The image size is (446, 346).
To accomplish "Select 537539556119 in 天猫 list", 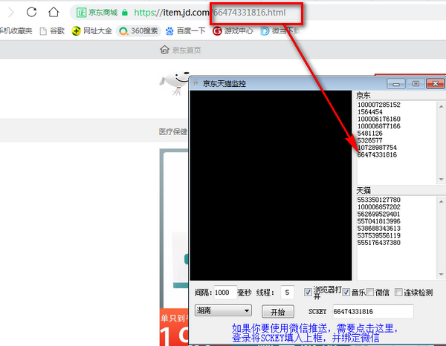I will click(x=379, y=235).
